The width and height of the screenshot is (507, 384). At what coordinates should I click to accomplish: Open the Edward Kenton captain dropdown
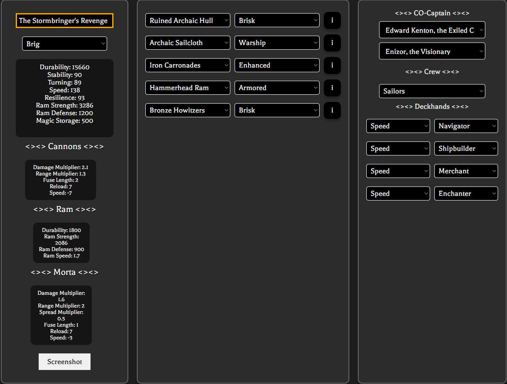[x=432, y=30]
